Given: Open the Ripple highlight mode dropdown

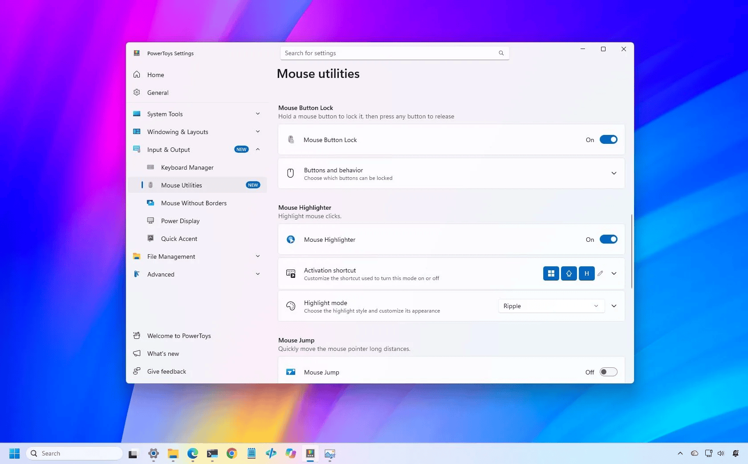Looking at the screenshot, I should click(x=551, y=306).
